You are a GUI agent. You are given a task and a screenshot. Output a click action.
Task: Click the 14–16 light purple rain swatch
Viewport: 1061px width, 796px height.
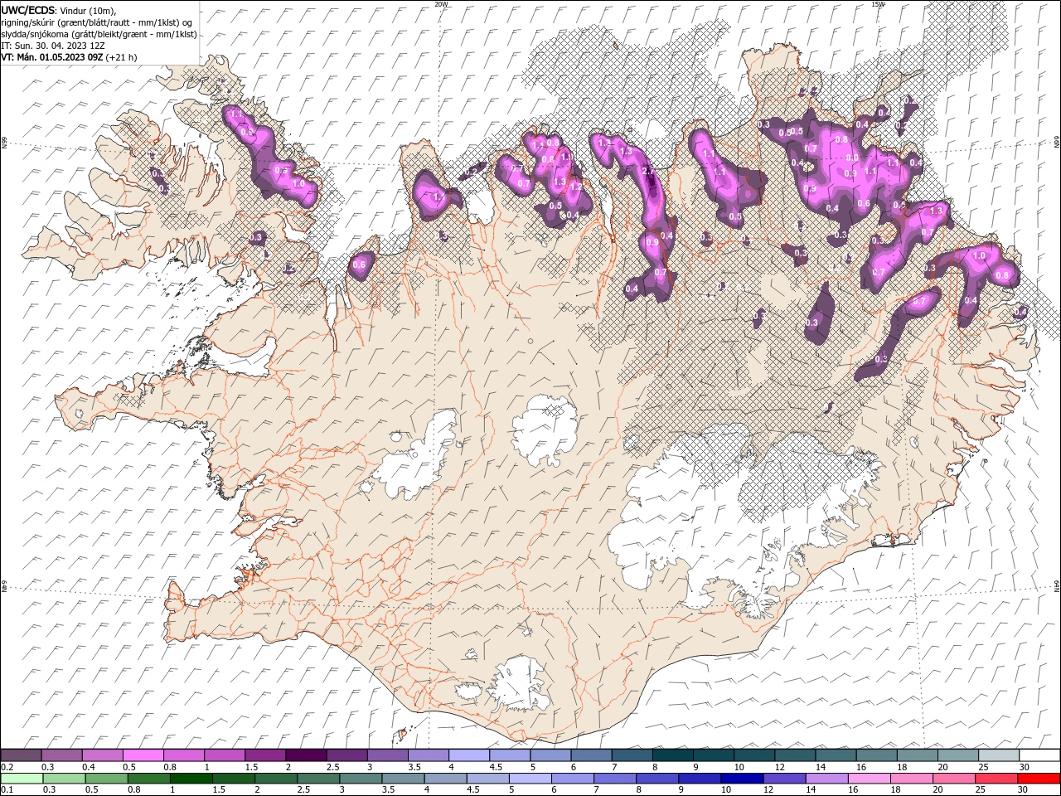pyautogui.click(x=826, y=779)
